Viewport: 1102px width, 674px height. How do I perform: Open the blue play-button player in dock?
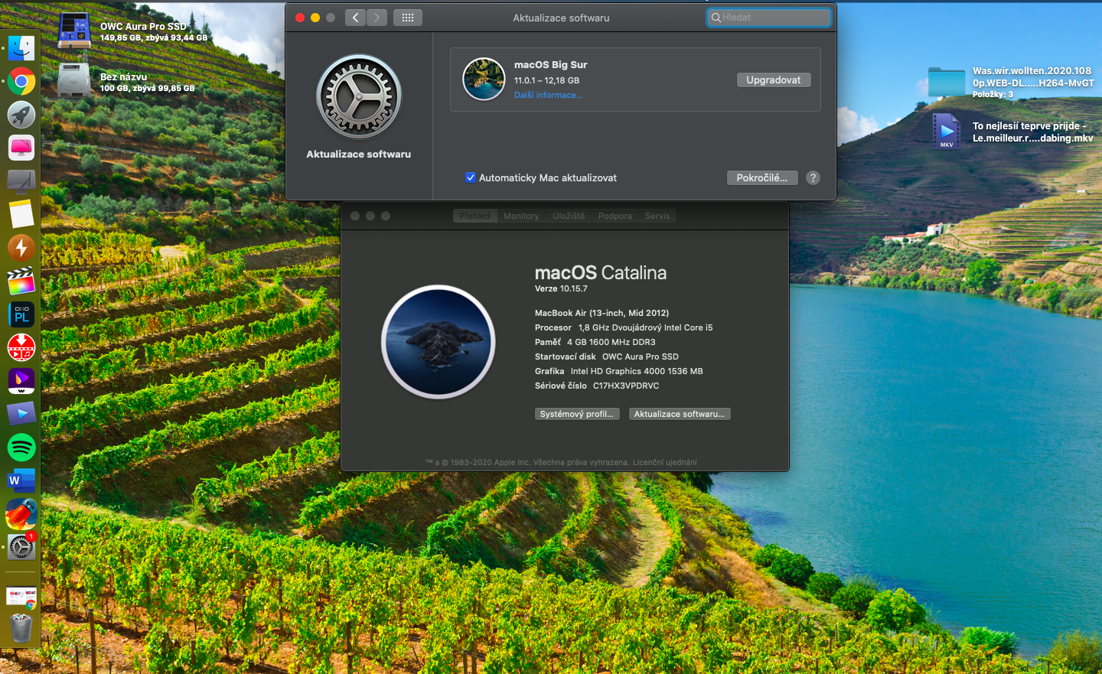[x=21, y=414]
